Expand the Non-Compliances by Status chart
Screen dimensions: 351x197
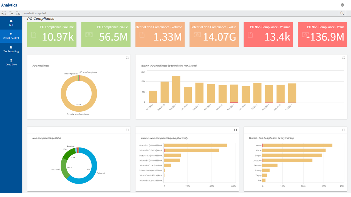pos(127,130)
